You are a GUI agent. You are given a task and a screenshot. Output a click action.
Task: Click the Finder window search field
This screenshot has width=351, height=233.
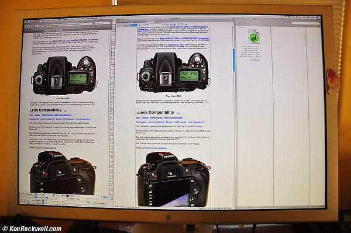(305, 23)
